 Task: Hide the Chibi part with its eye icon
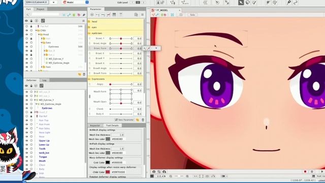click(26, 30)
